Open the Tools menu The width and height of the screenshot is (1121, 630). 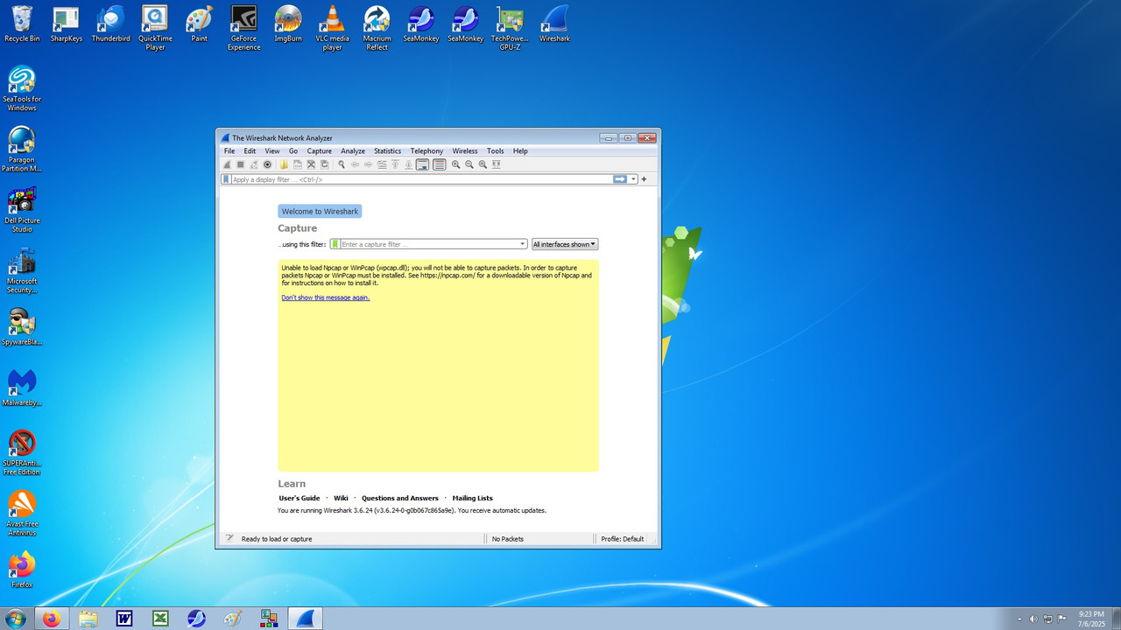click(496, 150)
